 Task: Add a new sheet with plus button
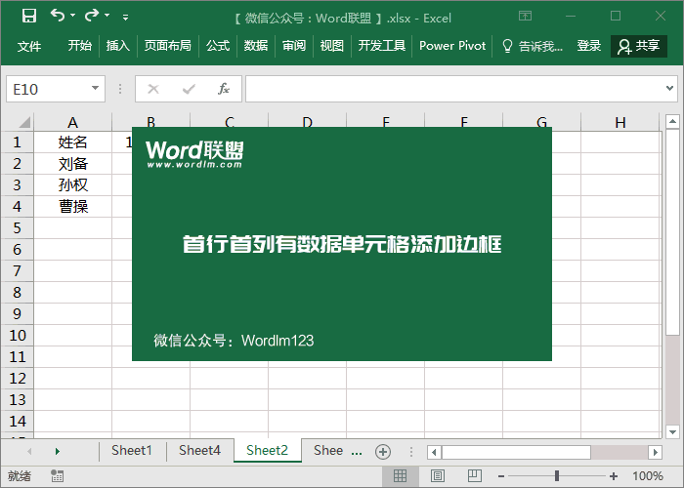(x=383, y=452)
